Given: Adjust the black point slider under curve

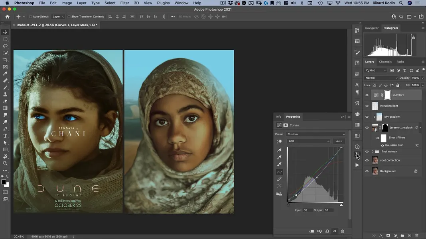Looking at the screenshot, I should tap(288, 205).
